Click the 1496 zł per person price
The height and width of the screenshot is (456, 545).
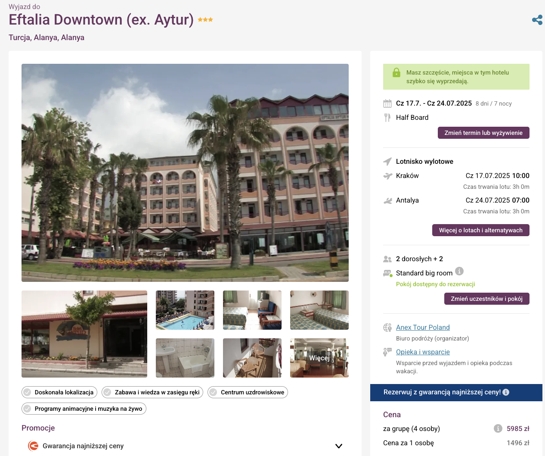click(518, 443)
